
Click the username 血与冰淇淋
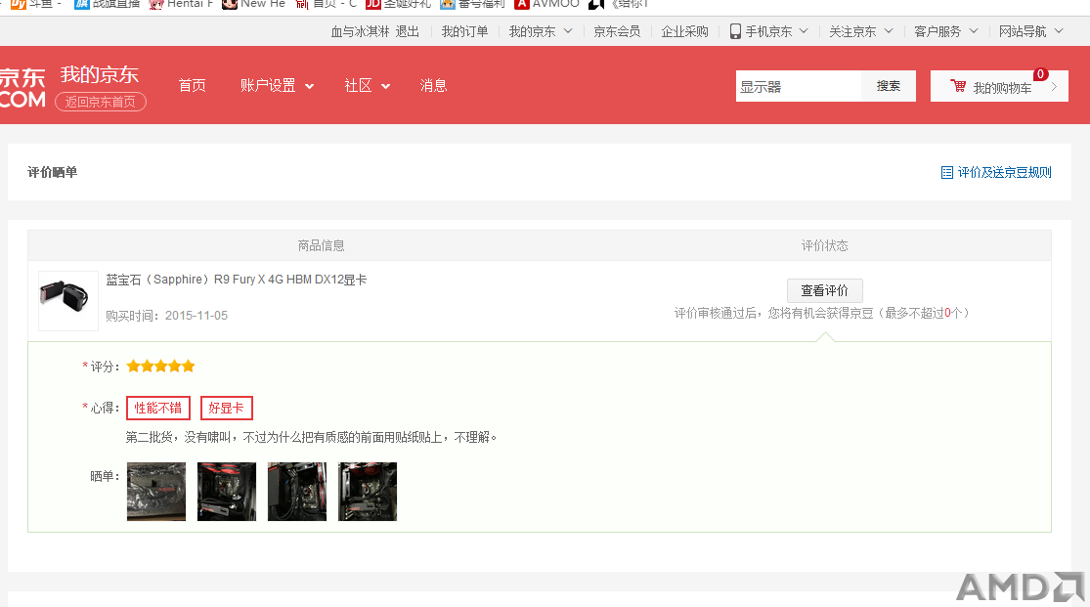360,31
